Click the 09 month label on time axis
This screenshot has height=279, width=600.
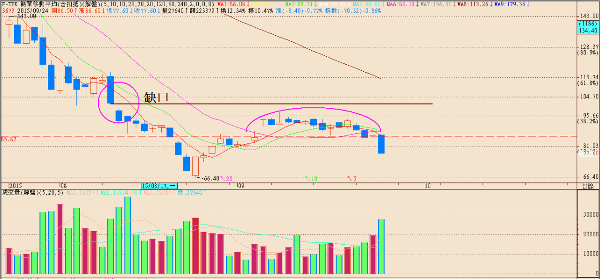pyautogui.click(x=240, y=186)
